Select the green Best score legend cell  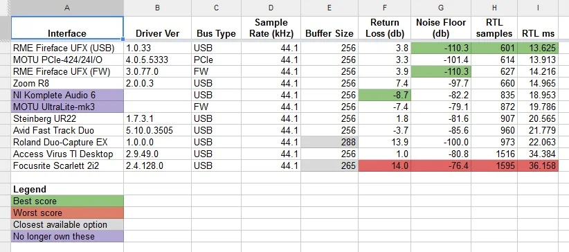coord(67,201)
